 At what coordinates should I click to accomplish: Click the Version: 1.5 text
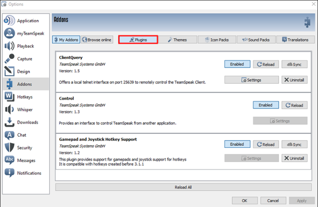tap(69, 71)
